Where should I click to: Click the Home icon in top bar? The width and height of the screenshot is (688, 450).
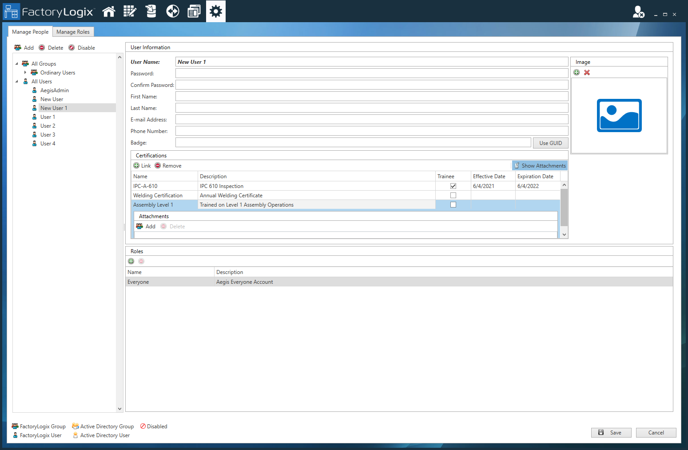109,12
